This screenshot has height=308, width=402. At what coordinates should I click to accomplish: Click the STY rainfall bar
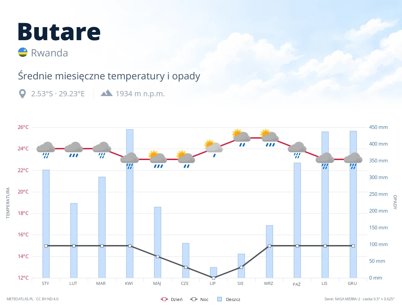point(46,224)
